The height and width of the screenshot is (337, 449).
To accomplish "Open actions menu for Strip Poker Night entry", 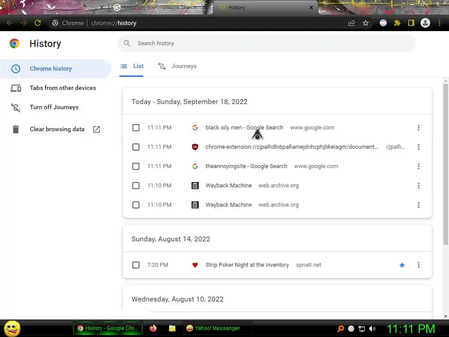I will tap(419, 265).
